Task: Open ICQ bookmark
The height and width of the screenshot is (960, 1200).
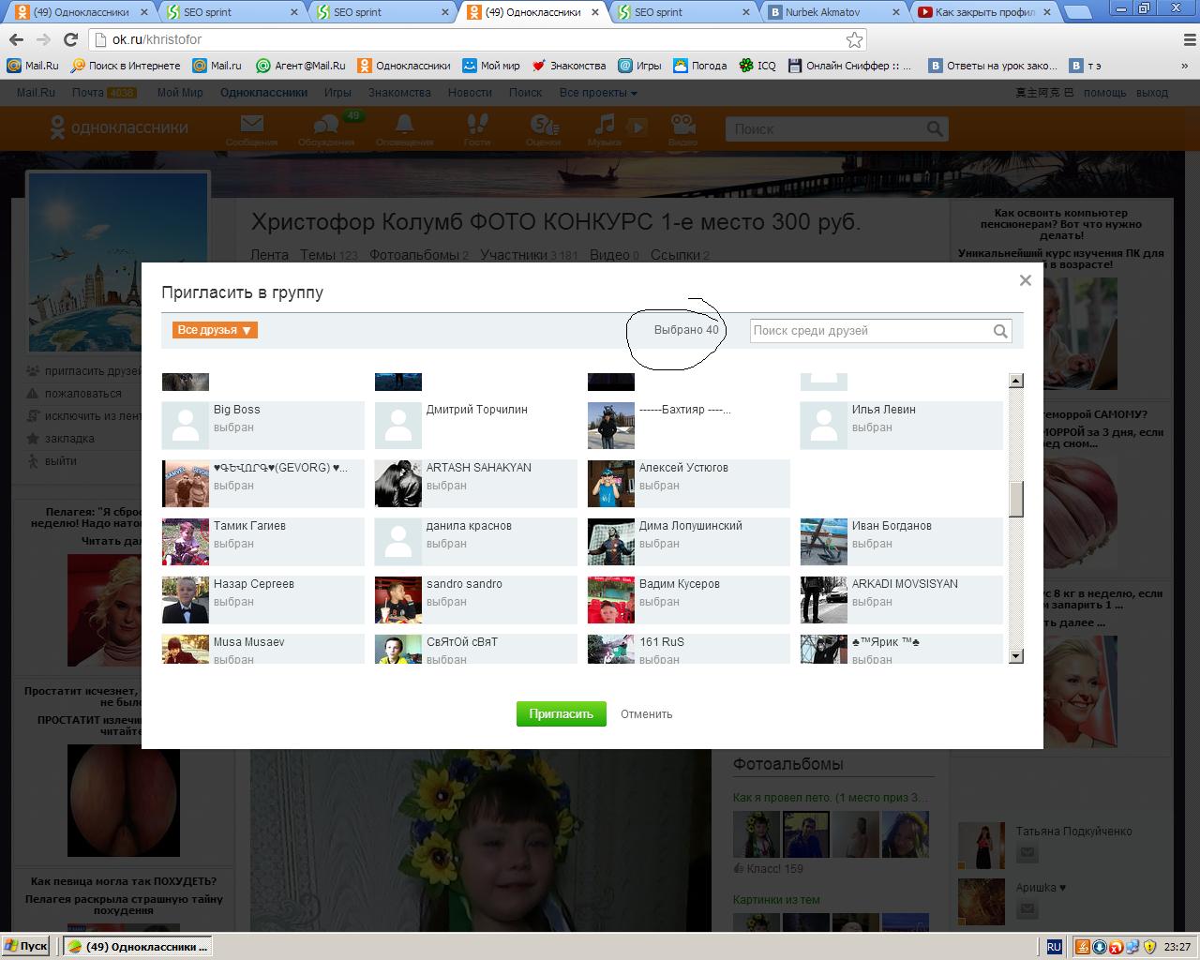Action: tap(757, 66)
